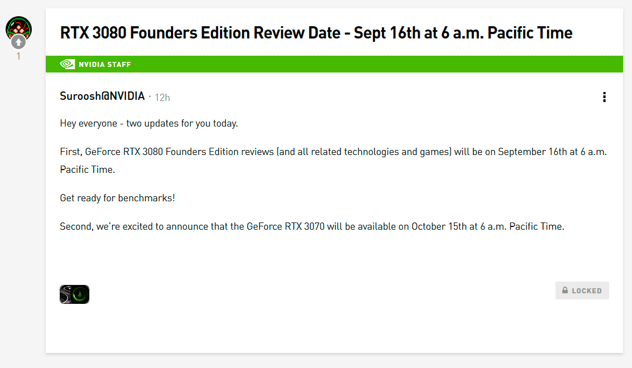Viewport: 632px width, 368px height.
Task: Click the RTX 3070 availability sentence
Action: [x=312, y=226]
